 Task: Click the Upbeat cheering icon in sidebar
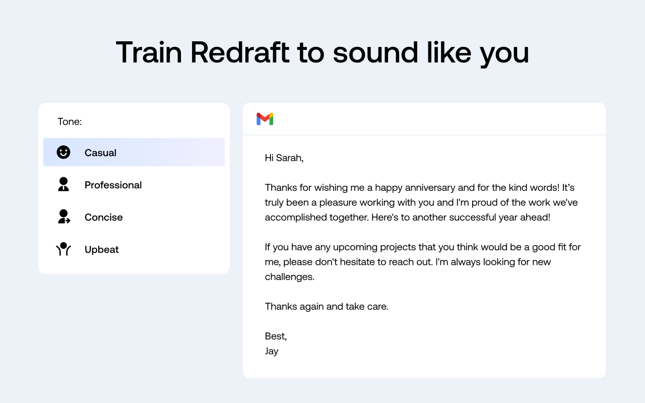point(63,249)
